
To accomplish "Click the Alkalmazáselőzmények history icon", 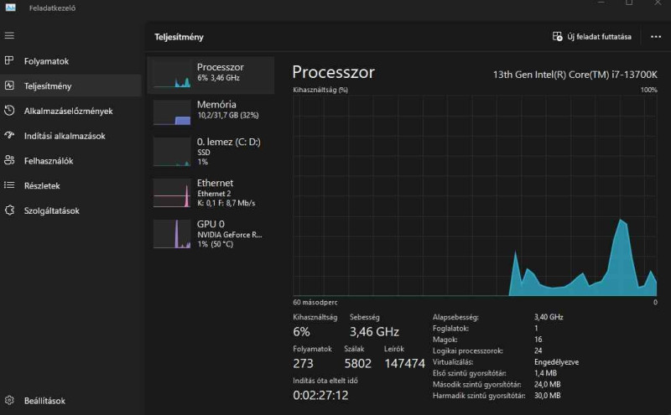I will [x=9, y=111].
